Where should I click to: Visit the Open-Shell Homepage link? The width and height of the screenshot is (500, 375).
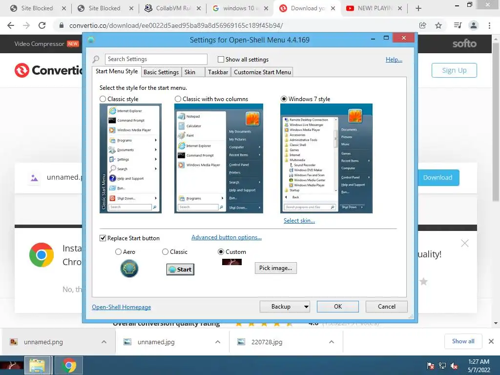[x=122, y=307]
